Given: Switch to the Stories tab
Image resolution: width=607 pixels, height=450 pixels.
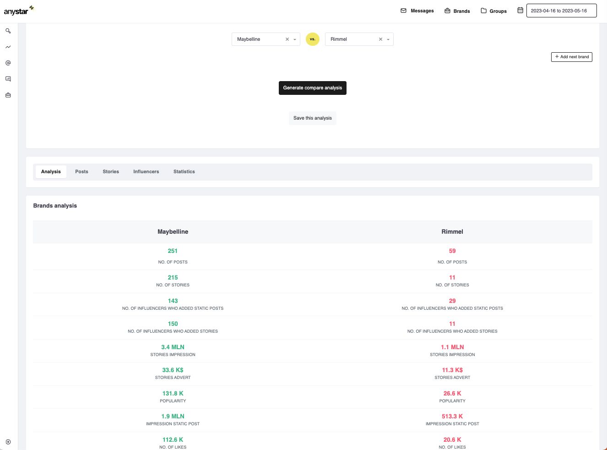Looking at the screenshot, I should tap(111, 172).
